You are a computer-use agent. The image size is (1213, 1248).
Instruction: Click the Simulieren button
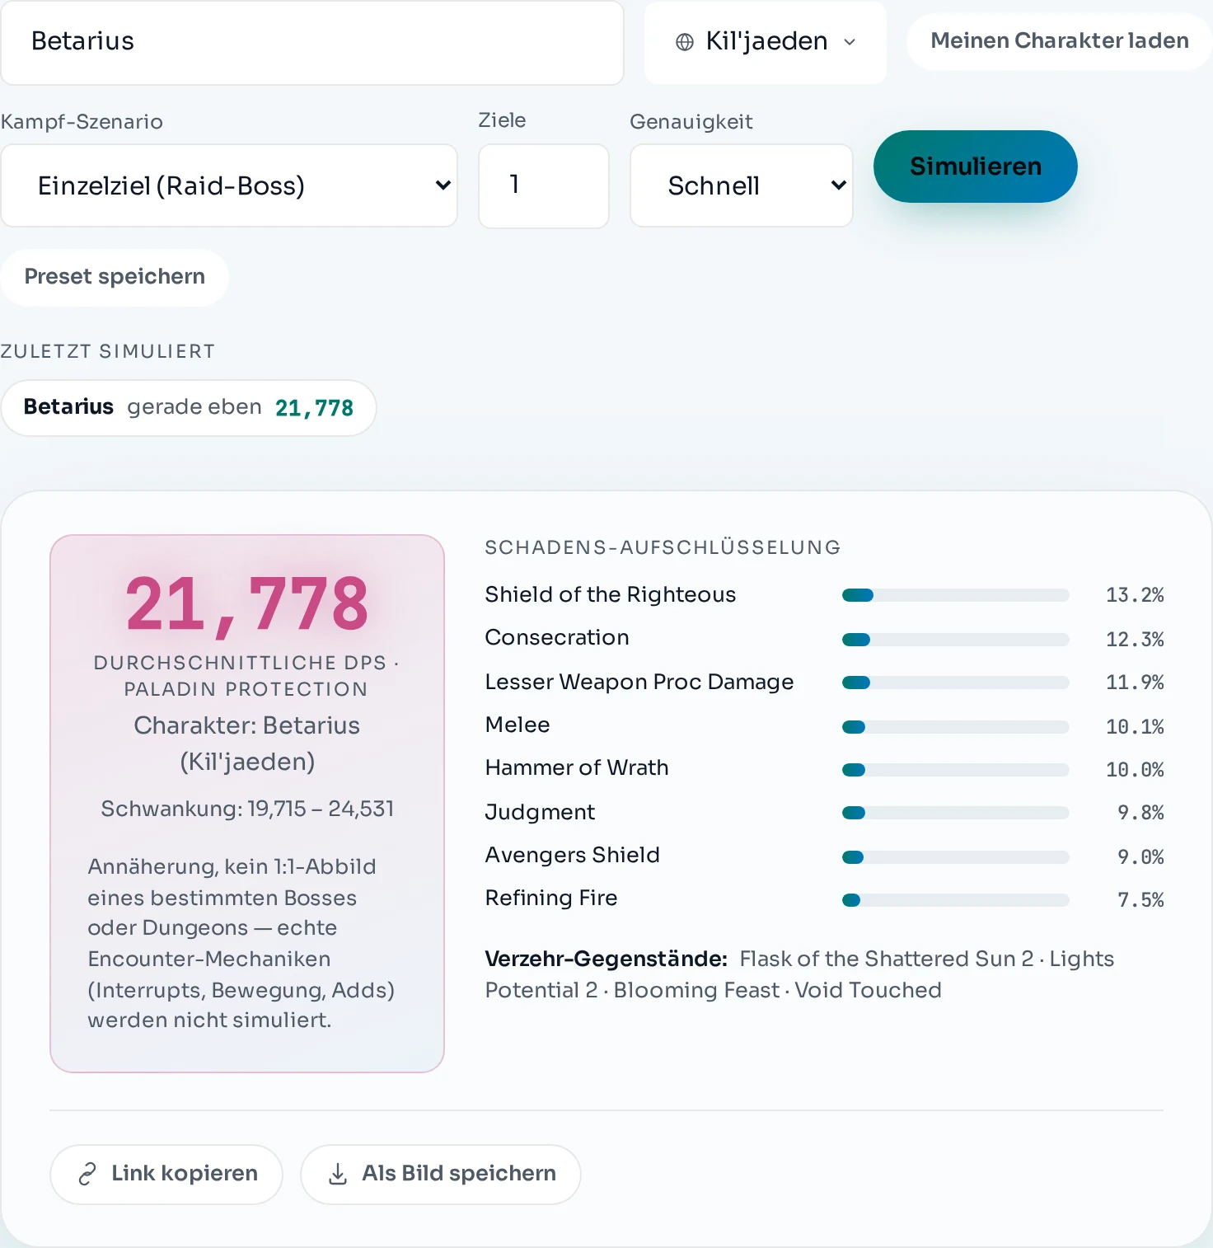tap(975, 167)
